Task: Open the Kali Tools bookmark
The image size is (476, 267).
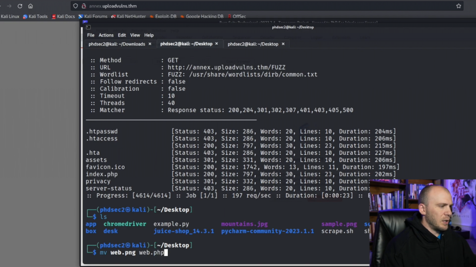Action: (36, 16)
